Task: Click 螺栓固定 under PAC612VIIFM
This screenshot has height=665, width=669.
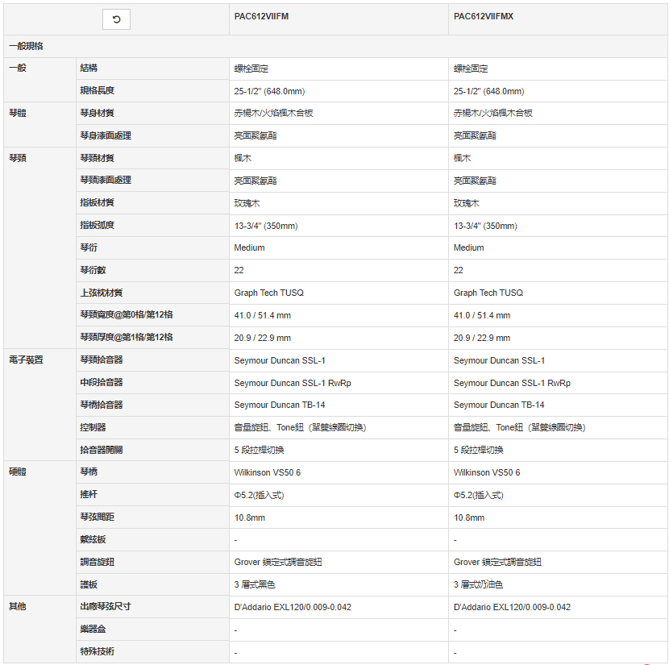Action: (251, 69)
